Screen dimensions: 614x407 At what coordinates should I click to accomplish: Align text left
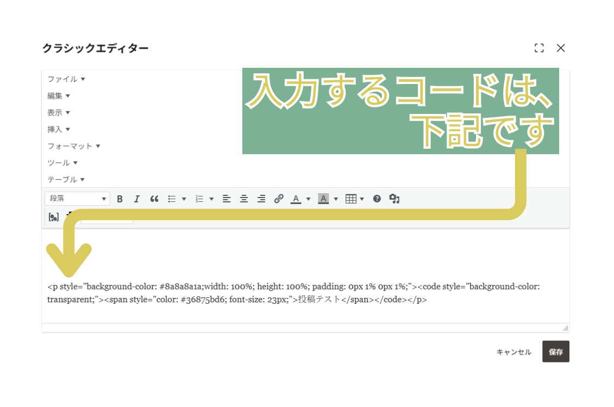pyautogui.click(x=227, y=199)
